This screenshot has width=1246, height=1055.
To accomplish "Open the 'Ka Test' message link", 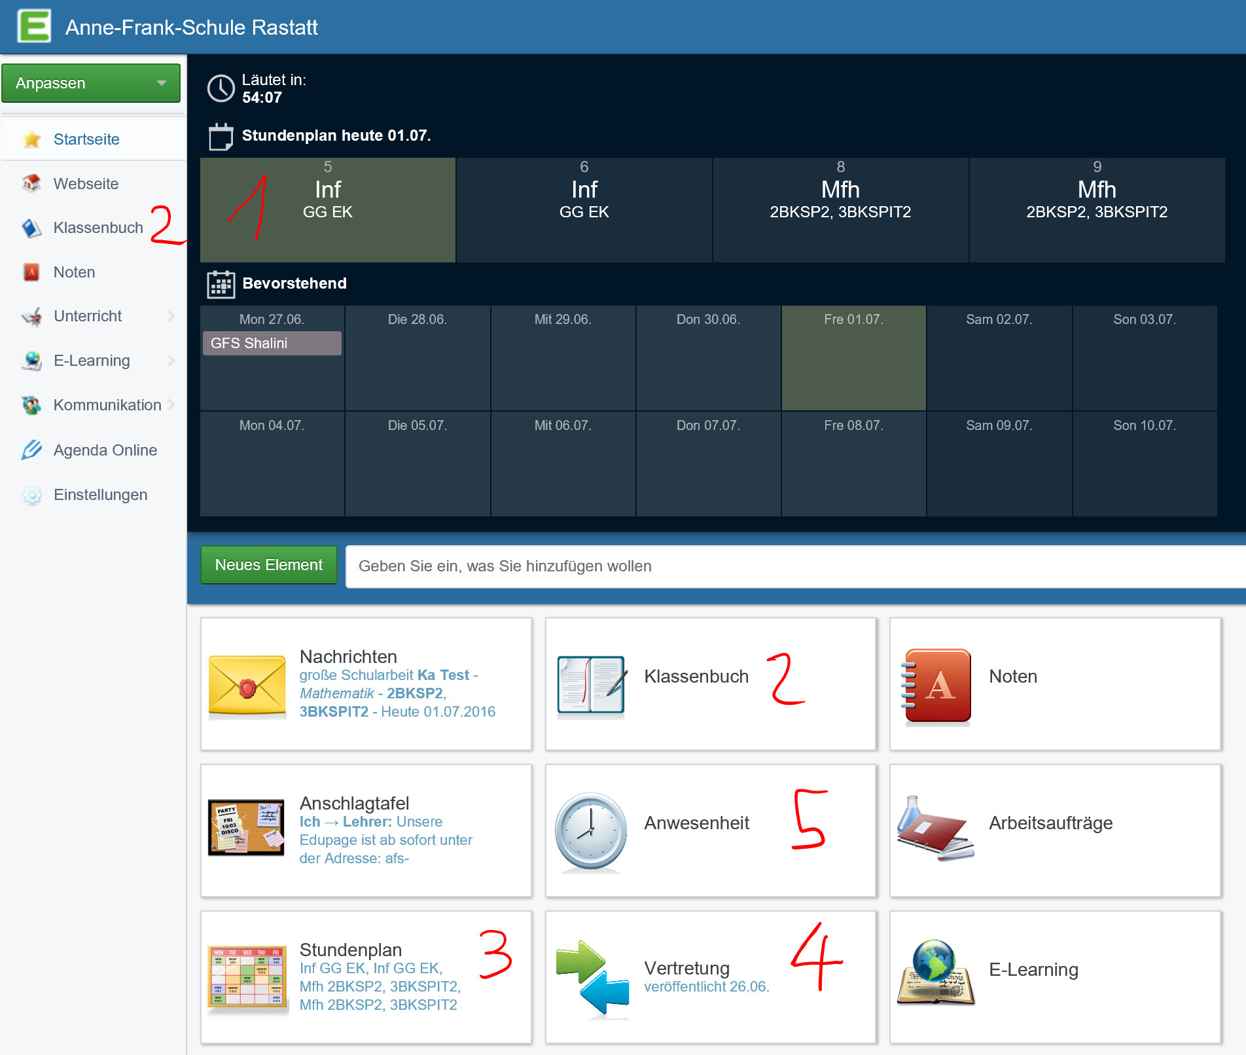I will click(442, 675).
